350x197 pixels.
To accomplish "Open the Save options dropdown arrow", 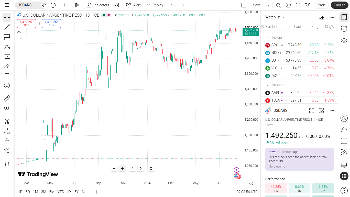I will tap(268, 5).
